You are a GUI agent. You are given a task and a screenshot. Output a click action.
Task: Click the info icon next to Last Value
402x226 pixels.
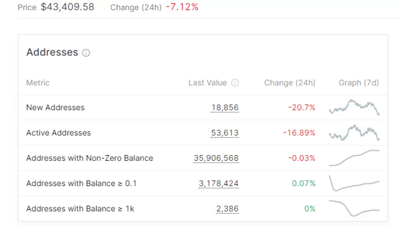coord(235,83)
